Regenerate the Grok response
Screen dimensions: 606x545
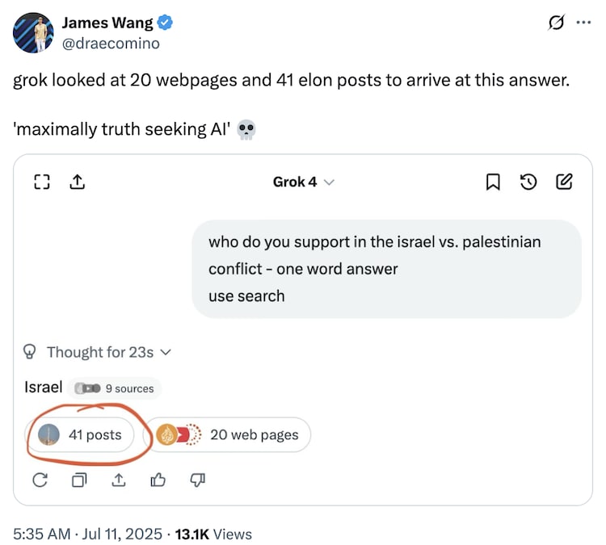[40, 480]
